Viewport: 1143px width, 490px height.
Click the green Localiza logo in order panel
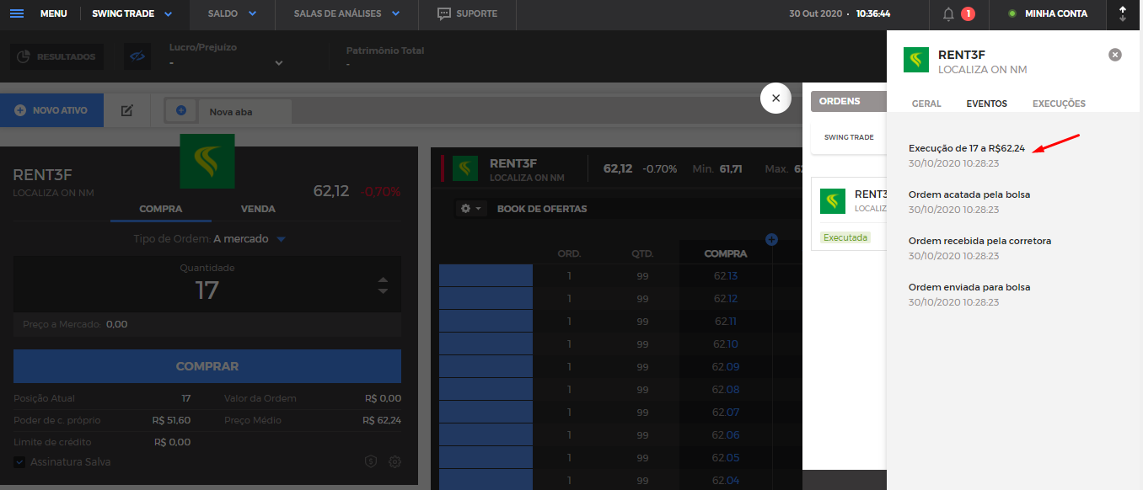coord(207,161)
